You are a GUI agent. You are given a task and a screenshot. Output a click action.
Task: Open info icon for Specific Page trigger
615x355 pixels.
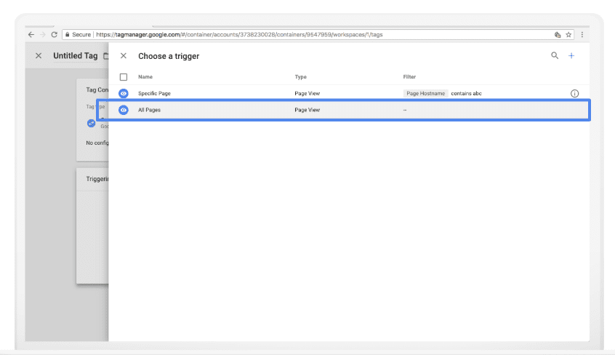tap(574, 94)
